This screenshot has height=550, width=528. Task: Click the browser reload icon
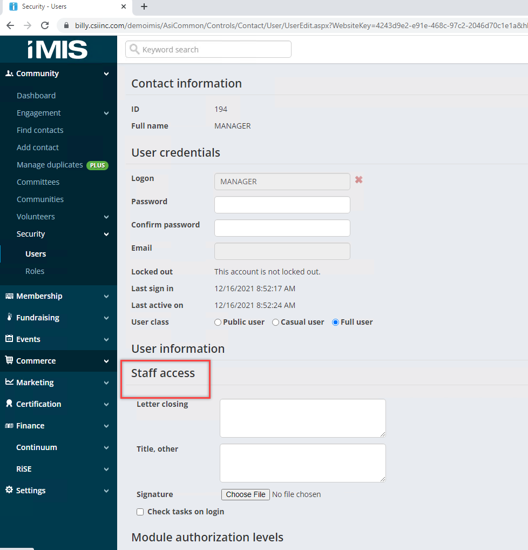45,25
